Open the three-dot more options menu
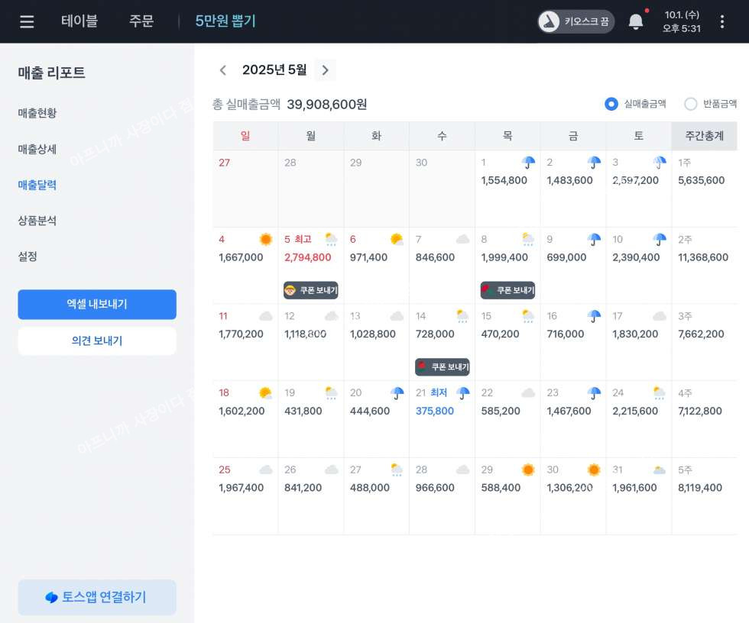Viewport: 749px width, 623px height. coord(721,21)
